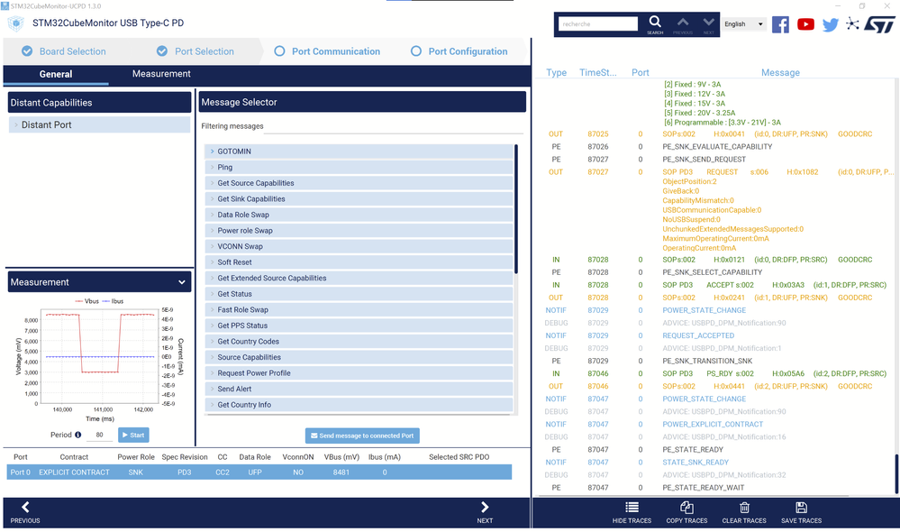
Task: Click the recherche search field
Action: click(598, 23)
